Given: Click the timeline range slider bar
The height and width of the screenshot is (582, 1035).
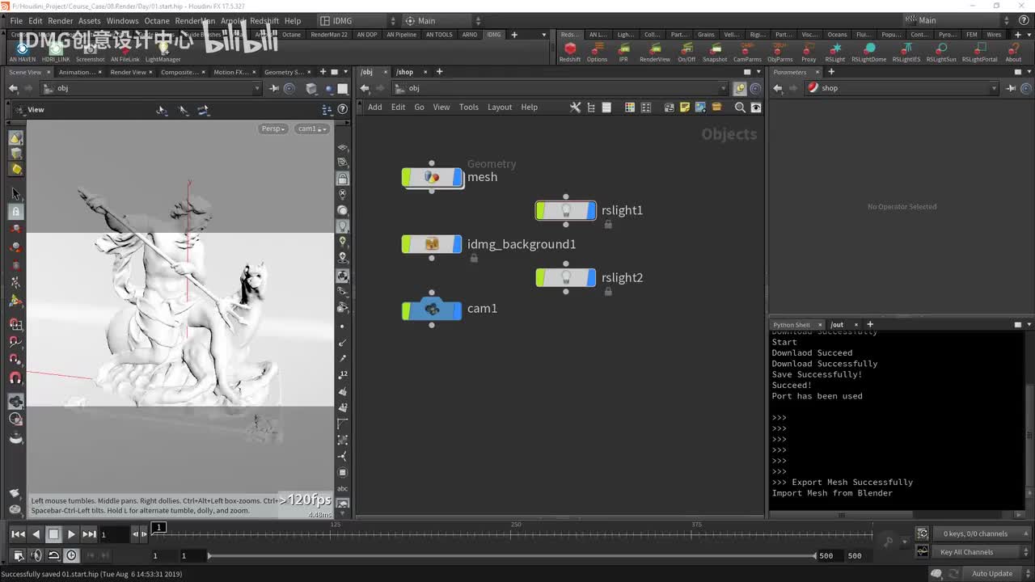Looking at the screenshot, I should [511, 555].
